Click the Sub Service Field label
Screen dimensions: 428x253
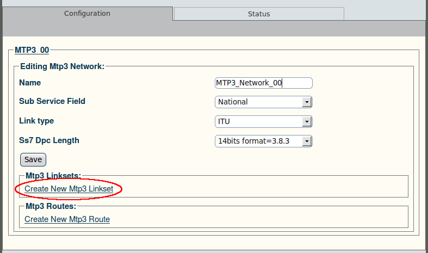52,101
